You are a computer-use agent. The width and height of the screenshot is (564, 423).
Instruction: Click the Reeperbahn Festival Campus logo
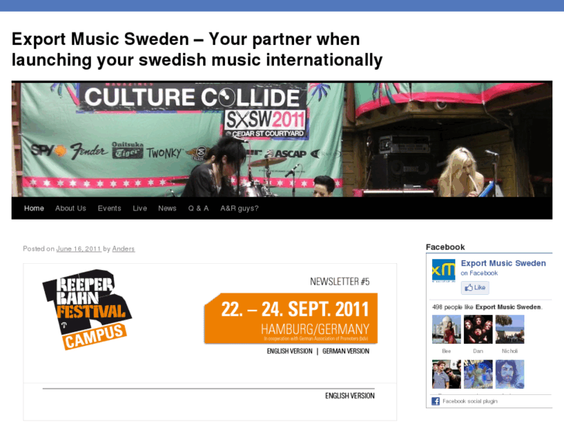pos(88,310)
